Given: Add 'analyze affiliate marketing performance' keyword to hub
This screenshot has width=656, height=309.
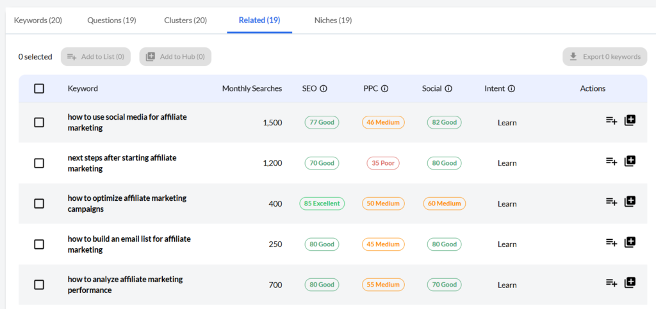Looking at the screenshot, I should click(x=630, y=283).
